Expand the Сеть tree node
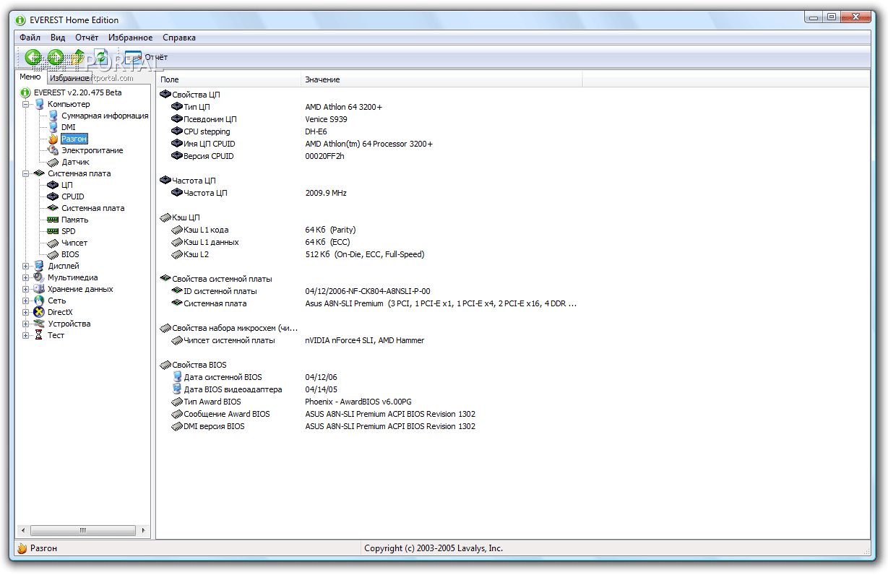The width and height of the screenshot is (888, 575). tap(26, 301)
